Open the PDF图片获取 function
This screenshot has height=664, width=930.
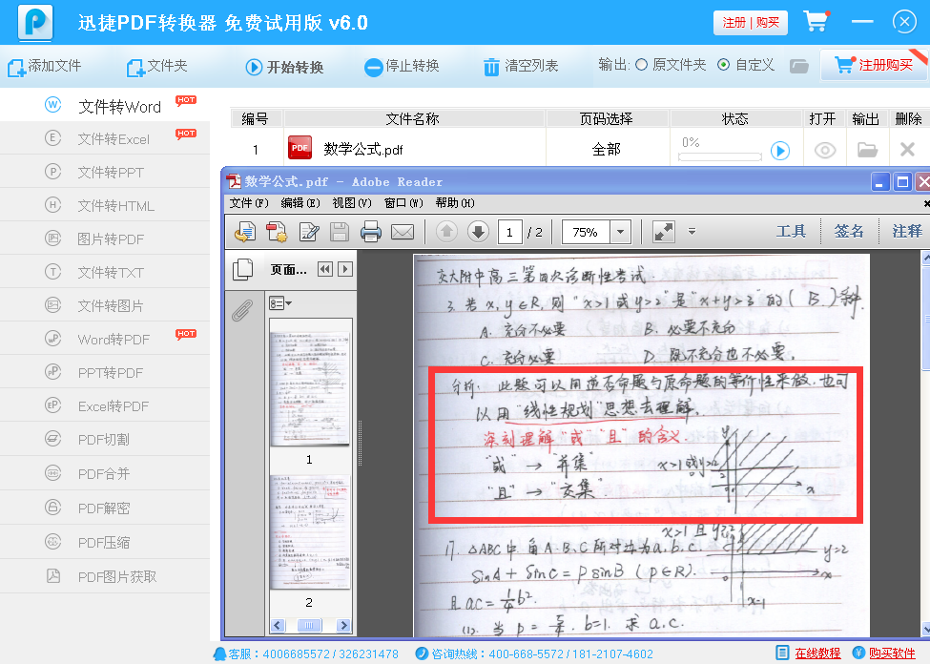[105, 576]
